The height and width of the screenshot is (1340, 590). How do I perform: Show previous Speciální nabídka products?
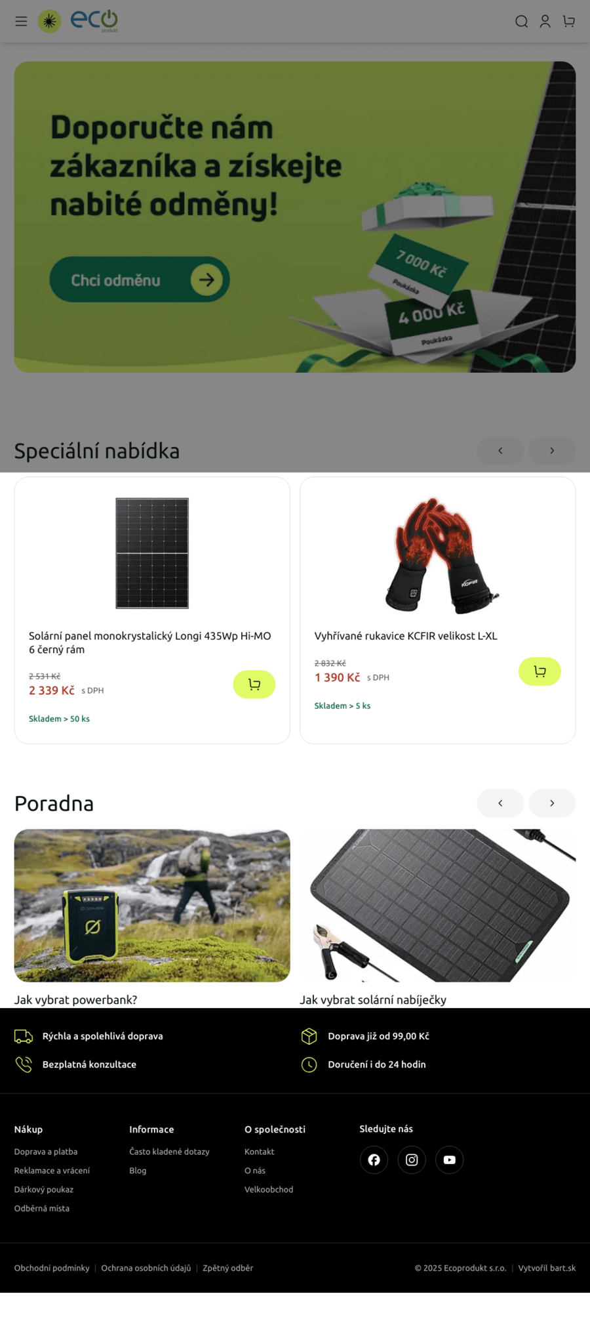click(x=500, y=451)
